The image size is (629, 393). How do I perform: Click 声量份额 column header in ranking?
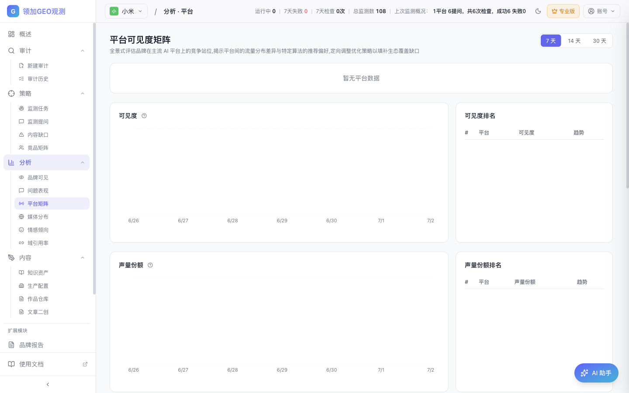coord(525,282)
